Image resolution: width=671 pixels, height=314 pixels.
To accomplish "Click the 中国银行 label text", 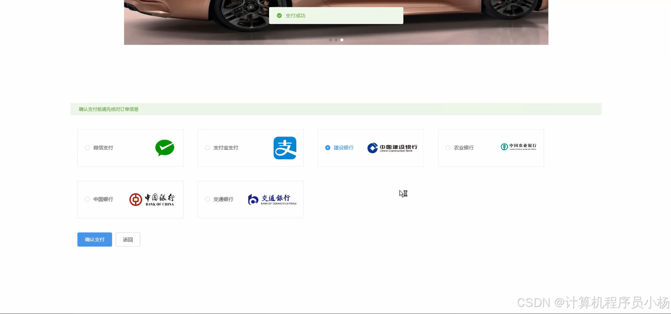I will pos(103,199).
